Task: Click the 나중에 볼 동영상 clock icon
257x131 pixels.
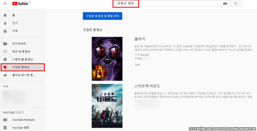Action: tap(5, 59)
